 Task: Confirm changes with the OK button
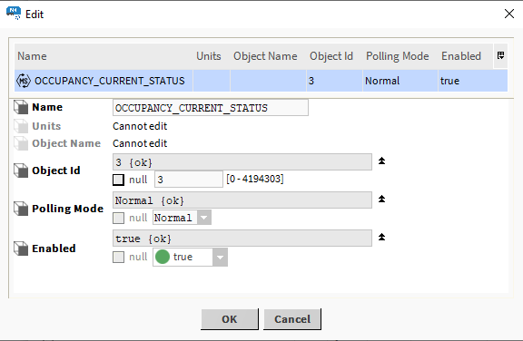point(230,319)
